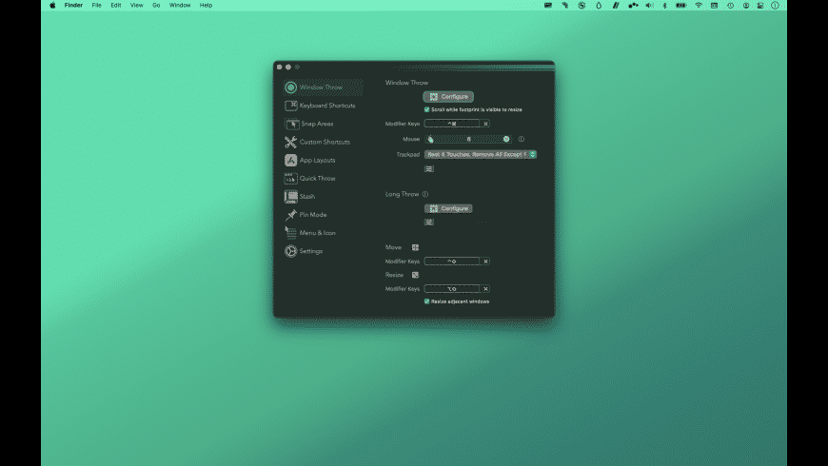This screenshot has height=466, width=828.
Task: Open Pin Mode pushpin icon
Action: pos(291,215)
